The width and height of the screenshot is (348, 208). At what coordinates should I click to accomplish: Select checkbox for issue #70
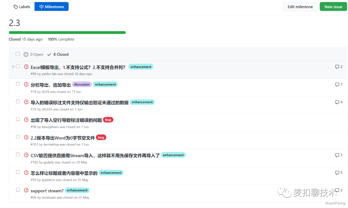(x=18, y=101)
